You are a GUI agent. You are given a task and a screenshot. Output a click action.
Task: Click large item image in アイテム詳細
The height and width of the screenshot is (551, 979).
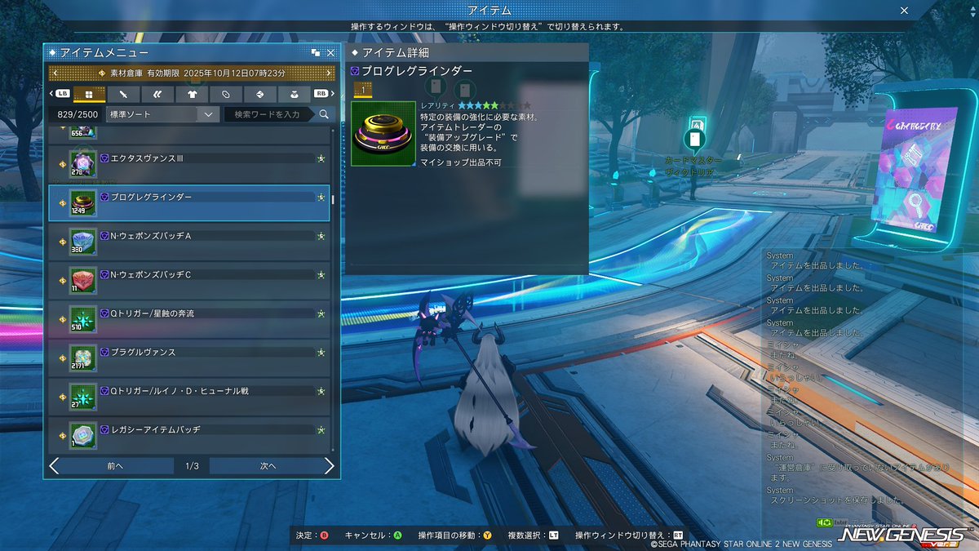383,133
